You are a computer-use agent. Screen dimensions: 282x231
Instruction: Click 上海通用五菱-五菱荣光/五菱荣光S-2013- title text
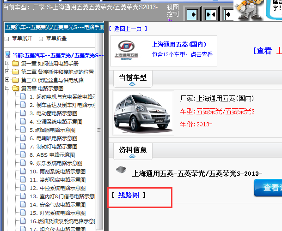[197, 173]
